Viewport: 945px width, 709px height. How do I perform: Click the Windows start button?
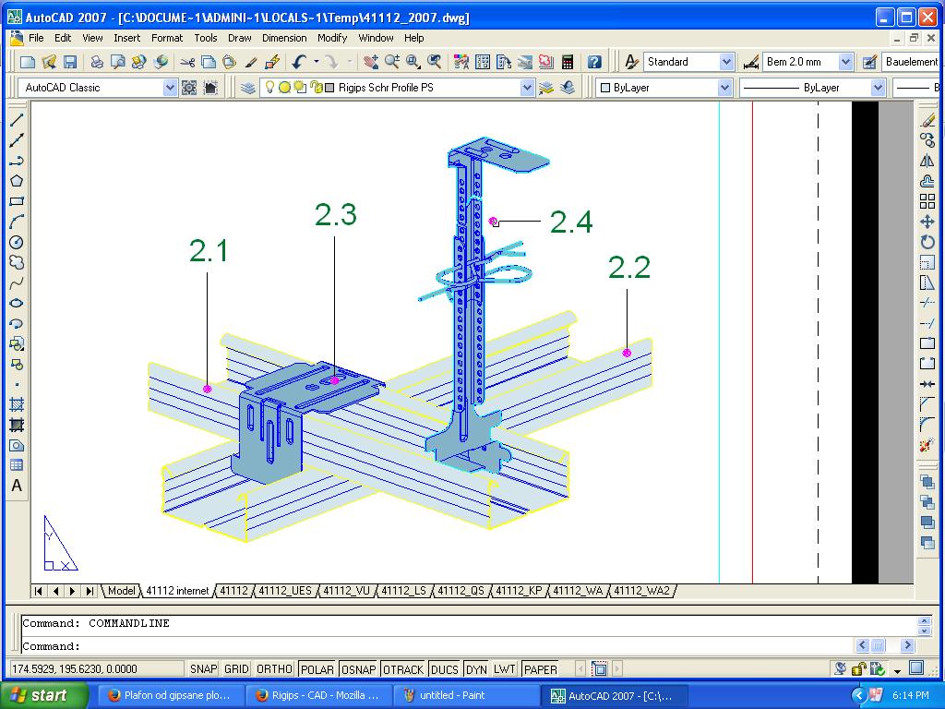43,695
